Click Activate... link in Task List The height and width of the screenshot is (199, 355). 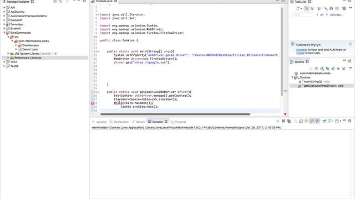pyautogui.click(x=336, y=15)
